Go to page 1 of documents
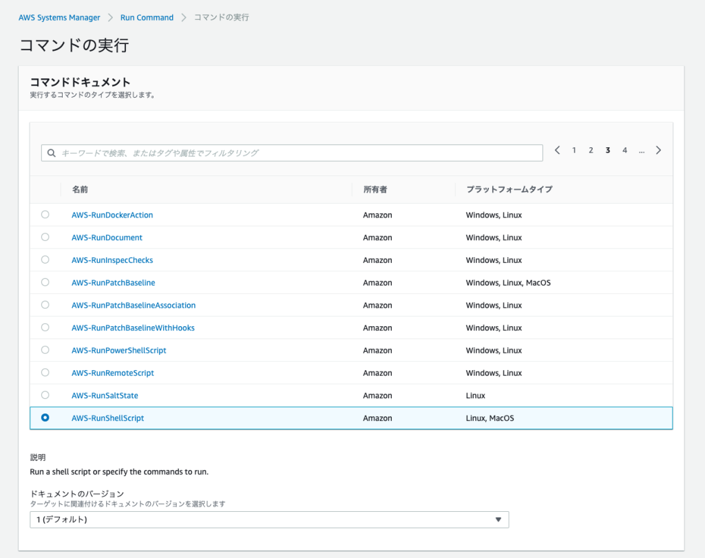 574,150
